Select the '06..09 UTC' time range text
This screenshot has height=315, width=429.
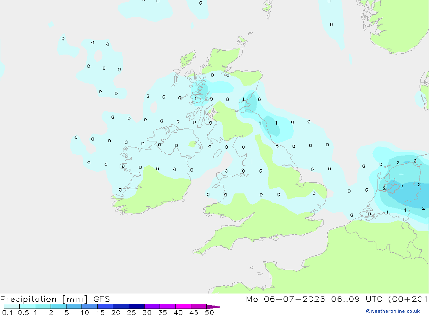[358, 299]
